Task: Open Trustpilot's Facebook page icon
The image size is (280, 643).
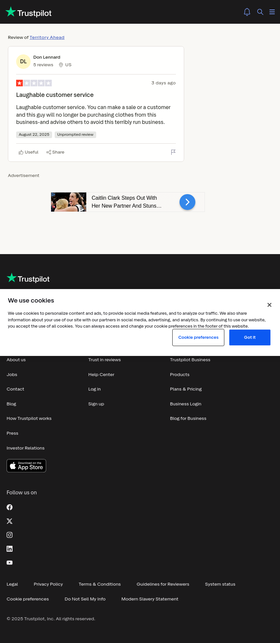Action: (10, 507)
